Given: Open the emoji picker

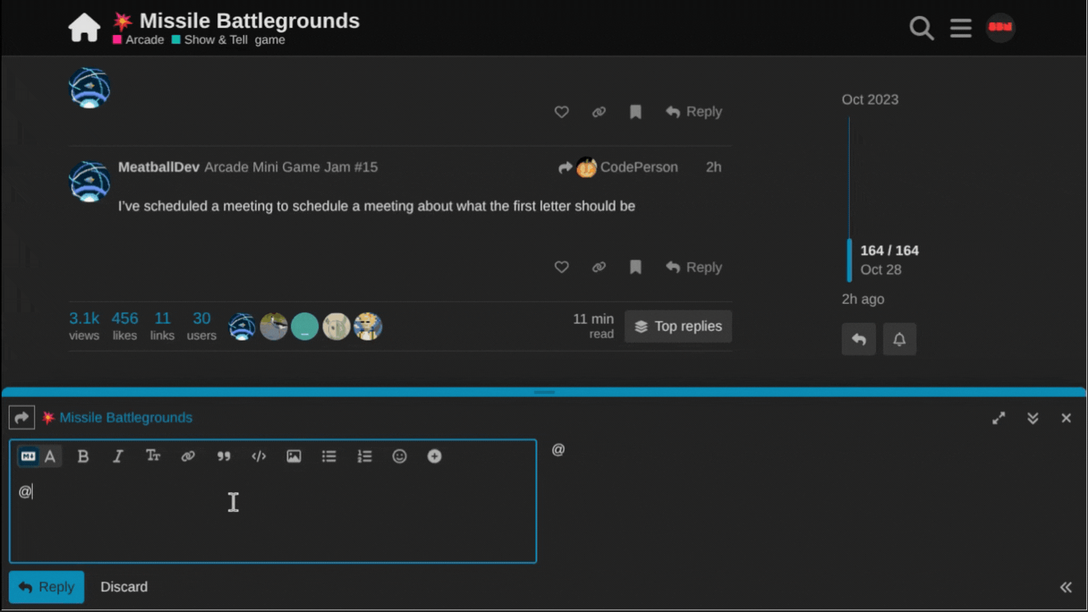Looking at the screenshot, I should tap(399, 456).
